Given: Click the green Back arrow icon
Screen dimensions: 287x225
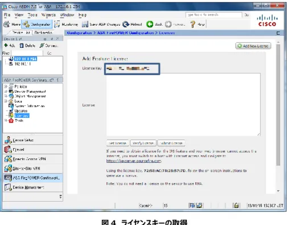Looking at the screenshot, I should 150,24.
